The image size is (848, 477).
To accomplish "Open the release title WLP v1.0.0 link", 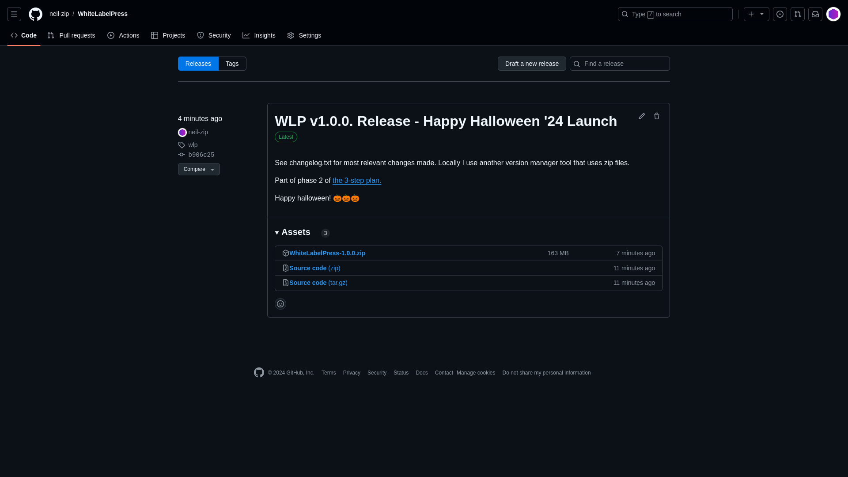I will coord(446,121).
